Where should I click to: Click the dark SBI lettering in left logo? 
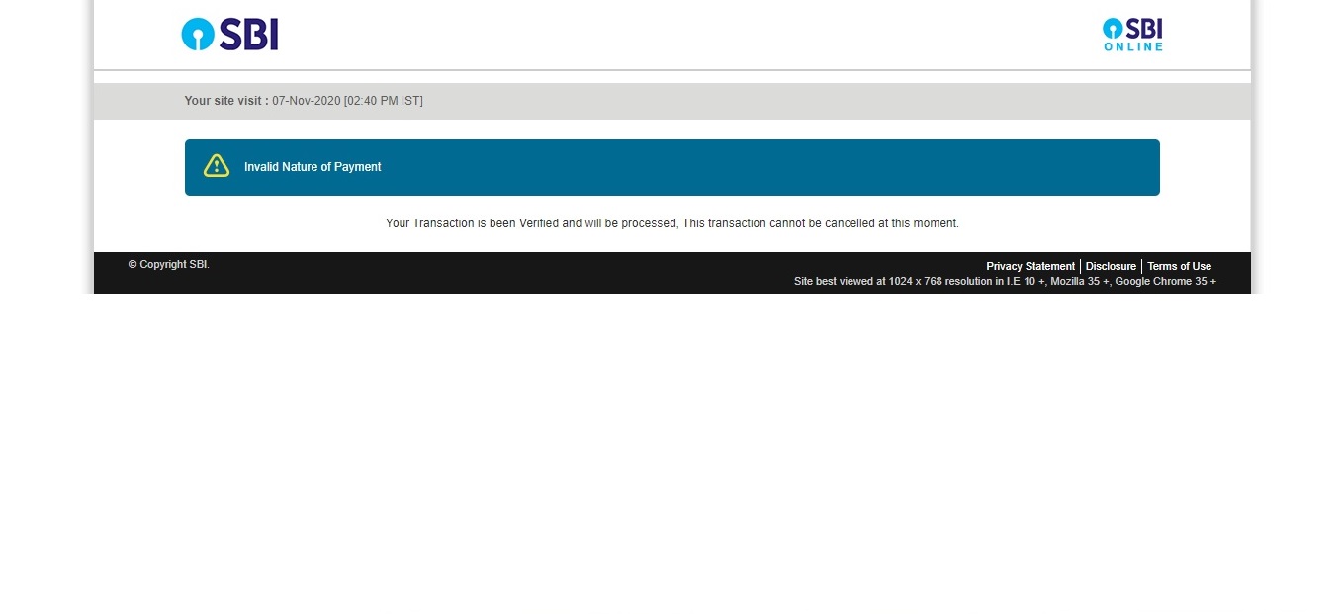tap(248, 35)
